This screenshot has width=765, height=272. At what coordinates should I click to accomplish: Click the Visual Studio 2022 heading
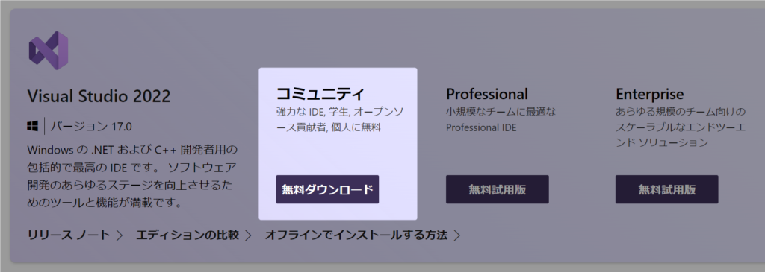[x=99, y=96]
